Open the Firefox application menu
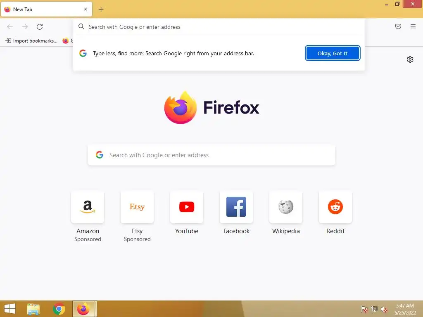Image resolution: width=423 pixels, height=317 pixels. [x=413, y=26]
